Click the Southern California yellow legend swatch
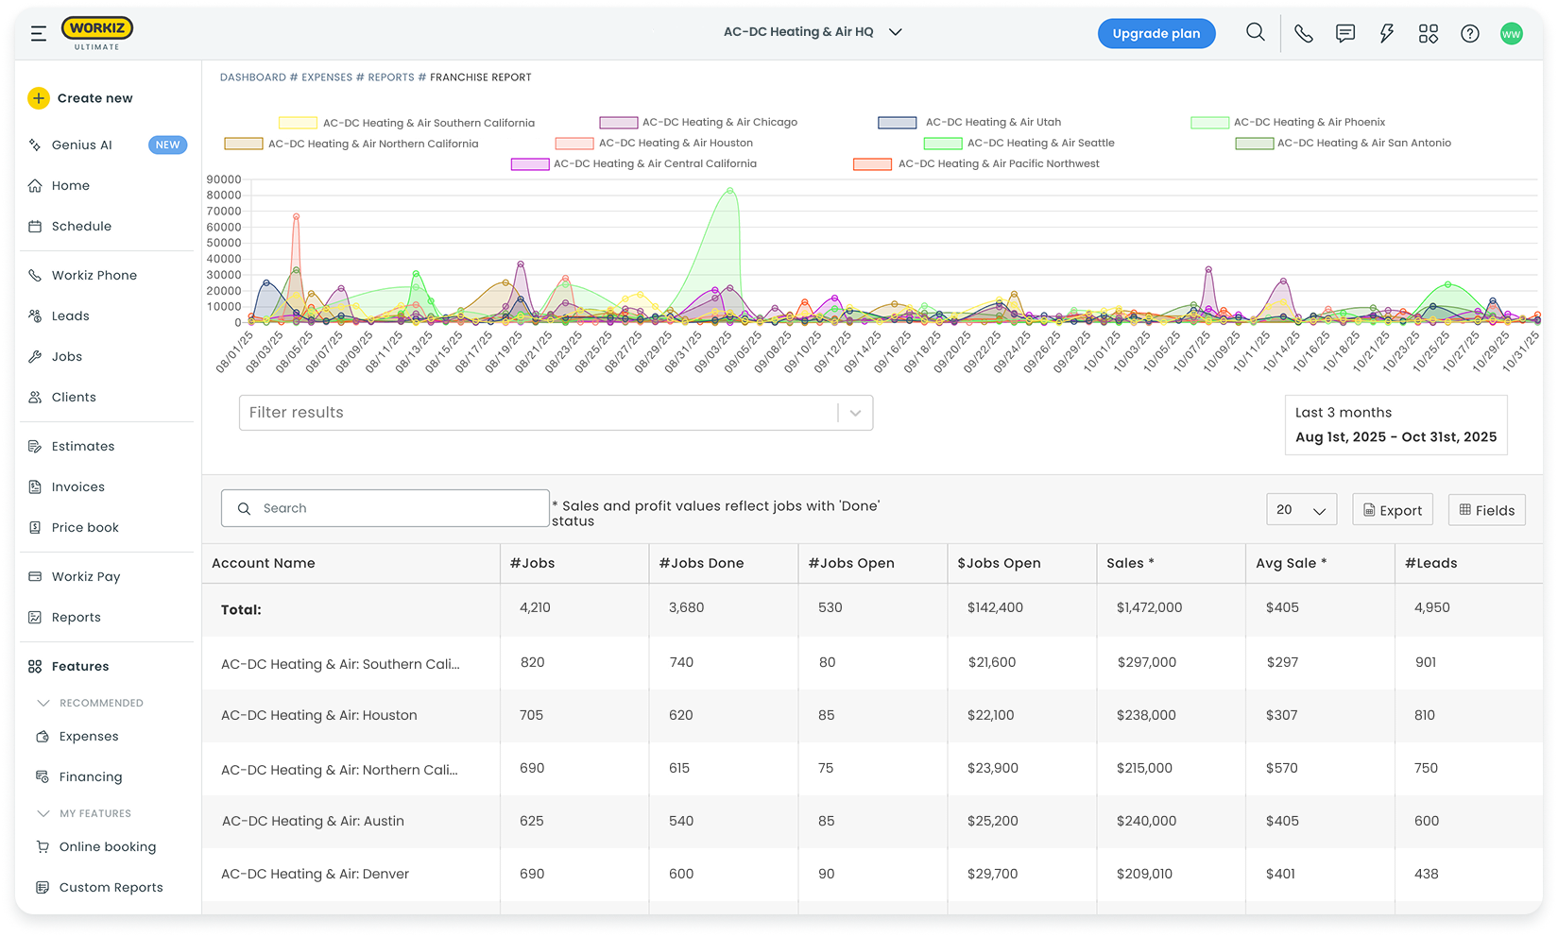Image resolution: width=1558 pixels, height=937 pixels. pyautogui.click(x=298, y=124)
